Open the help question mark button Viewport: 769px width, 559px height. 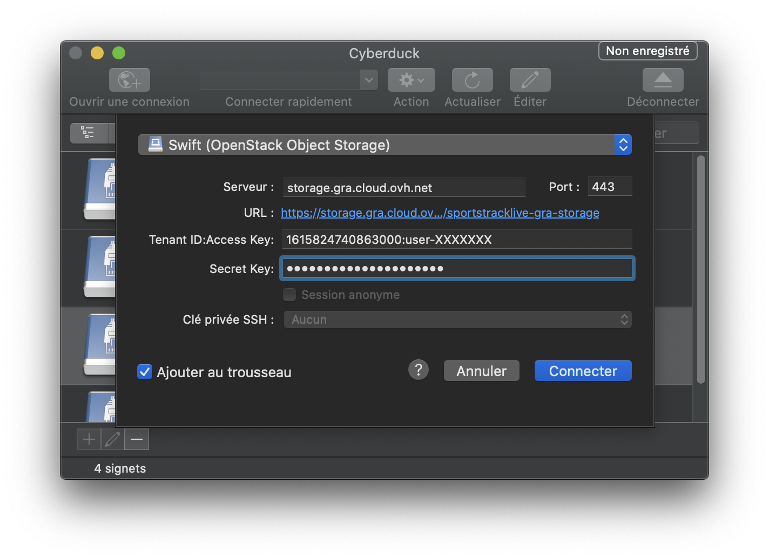click(418, 370)
